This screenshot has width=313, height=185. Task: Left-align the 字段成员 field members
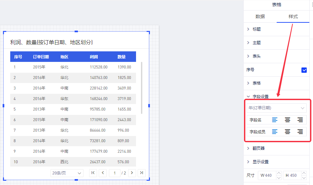275,132
